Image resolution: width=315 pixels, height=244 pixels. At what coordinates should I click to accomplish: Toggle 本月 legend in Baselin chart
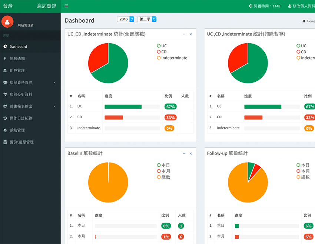[x=163, y=171]
